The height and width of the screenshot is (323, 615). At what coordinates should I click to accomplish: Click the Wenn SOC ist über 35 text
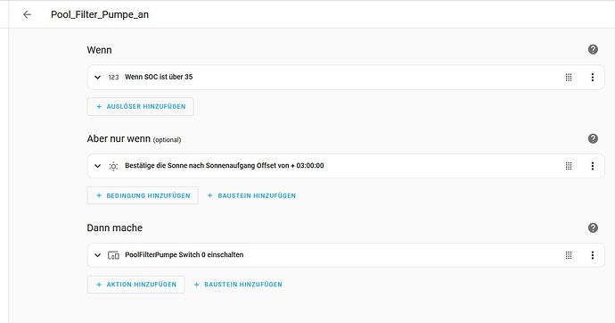click(x=159, y=77)
